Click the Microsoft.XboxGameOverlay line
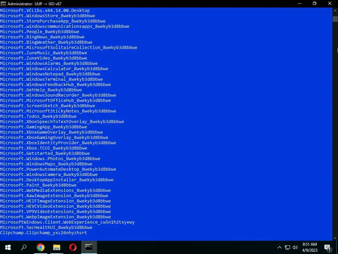The width and height of the screenshot is (338, 254). tap(51, 132)
